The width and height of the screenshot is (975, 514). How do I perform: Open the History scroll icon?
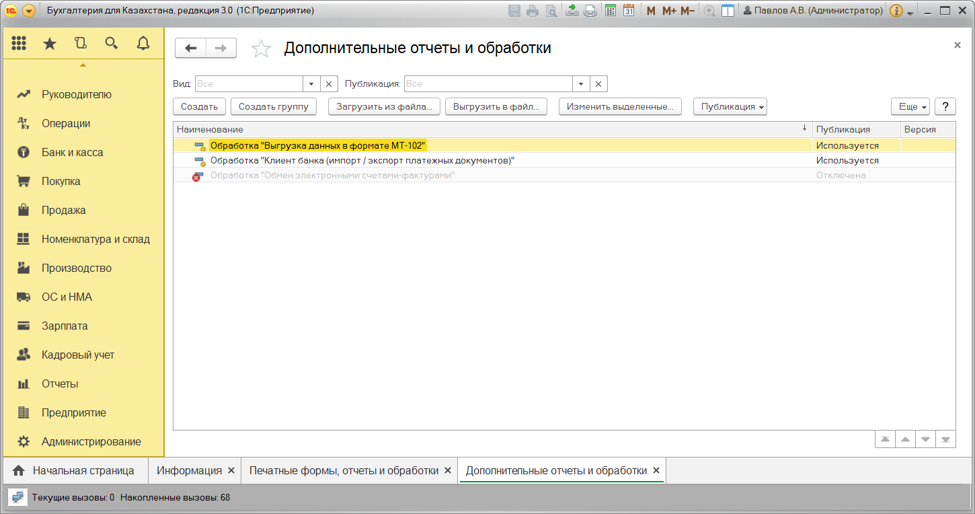(x=81, y=44)
